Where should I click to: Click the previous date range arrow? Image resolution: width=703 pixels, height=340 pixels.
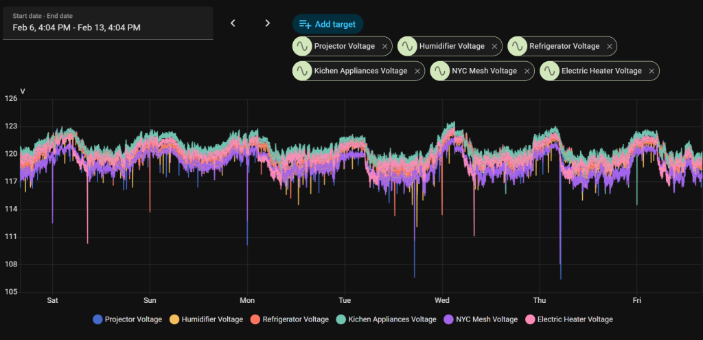(x=233, y=23)
